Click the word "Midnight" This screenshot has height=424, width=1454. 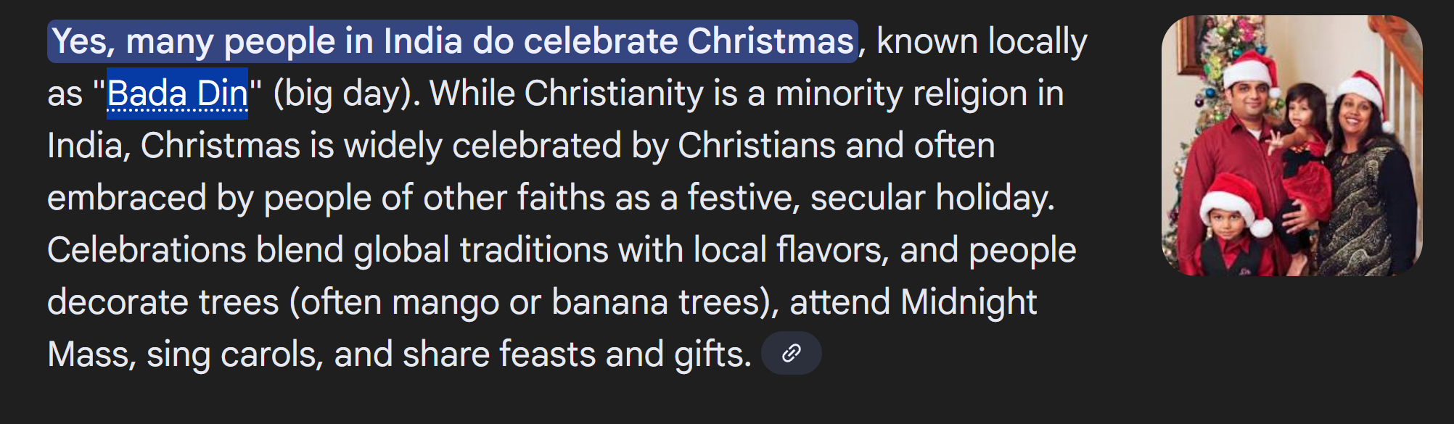point(969,302)
